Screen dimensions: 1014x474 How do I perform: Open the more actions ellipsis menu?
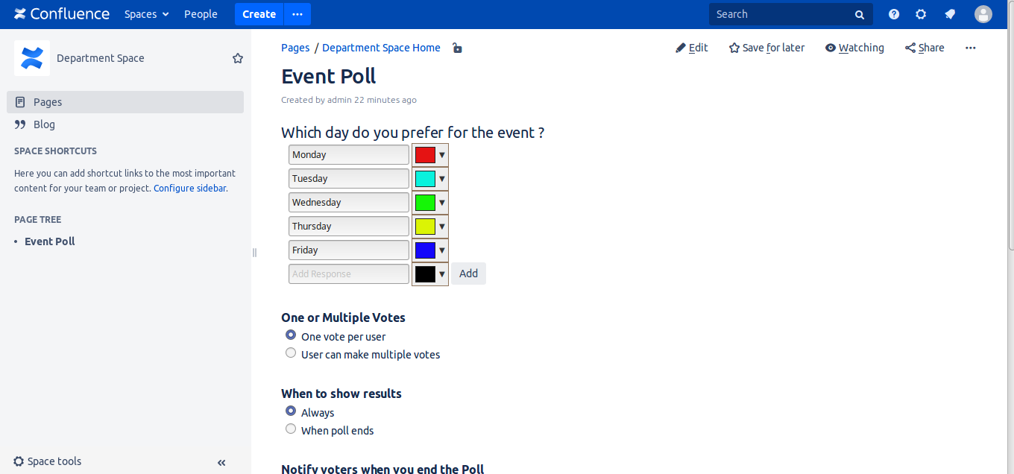[970, 48]
